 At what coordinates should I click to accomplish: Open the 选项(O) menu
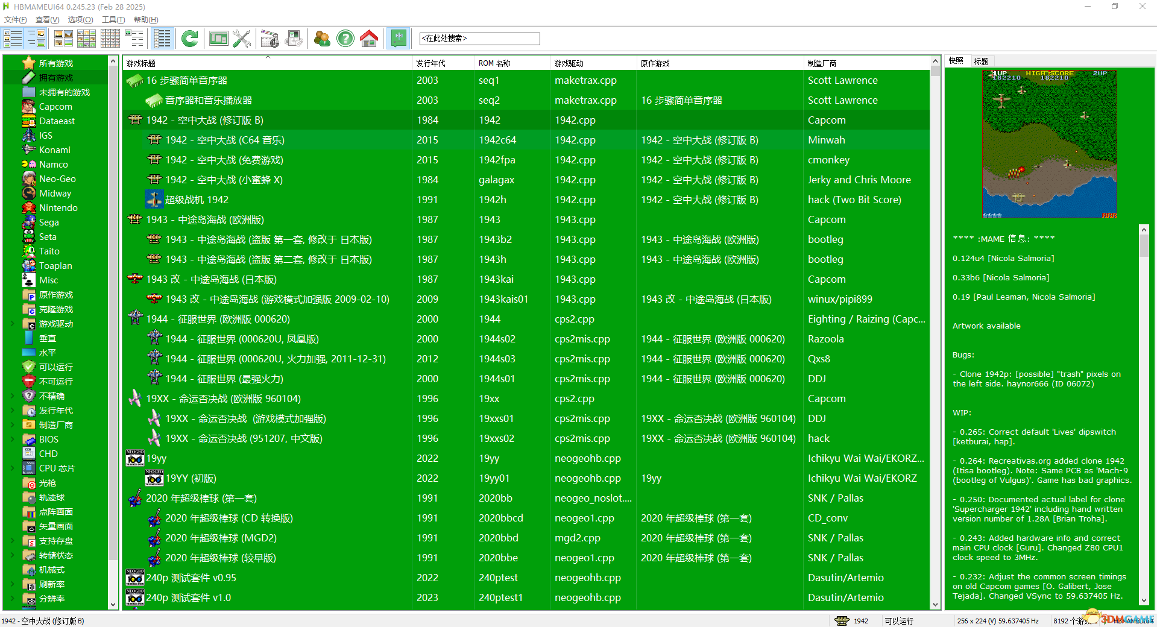pyautogui.click(x=80, y=20)
